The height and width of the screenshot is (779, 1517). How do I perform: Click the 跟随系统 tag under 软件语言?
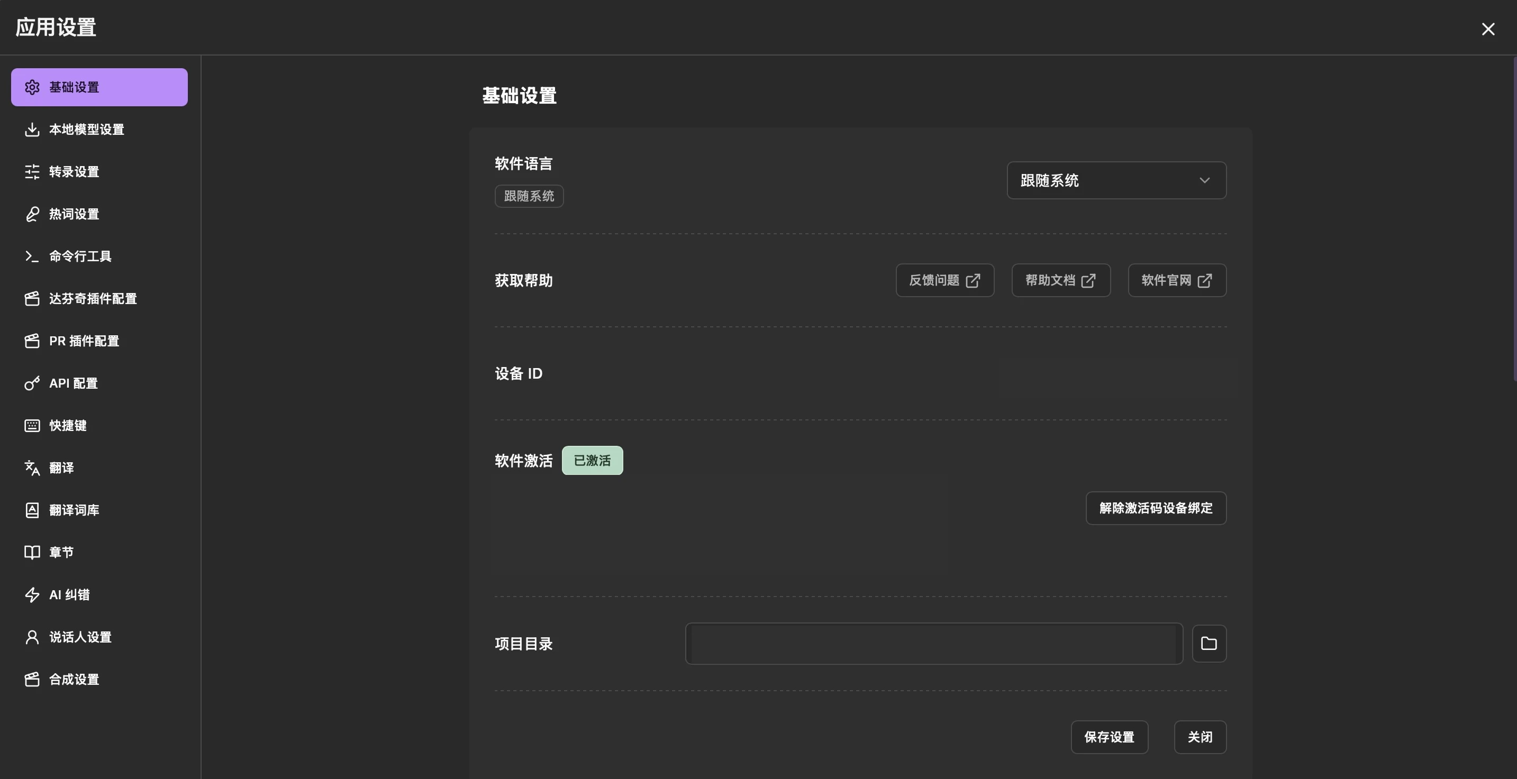pos(529,196)
